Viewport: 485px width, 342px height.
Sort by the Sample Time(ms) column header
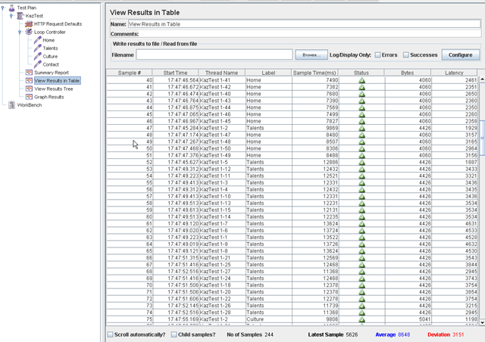click(x=314, y=73)
